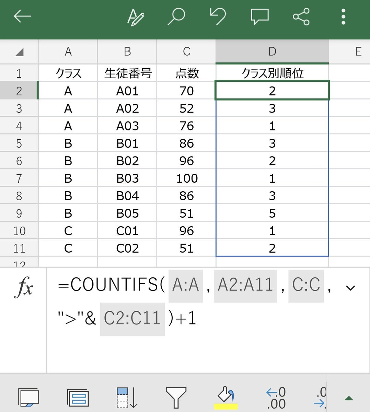Open the sheets view icon in bottom toolbar
The height and width of the screenshot is (412, 370).
pos(28,398)
